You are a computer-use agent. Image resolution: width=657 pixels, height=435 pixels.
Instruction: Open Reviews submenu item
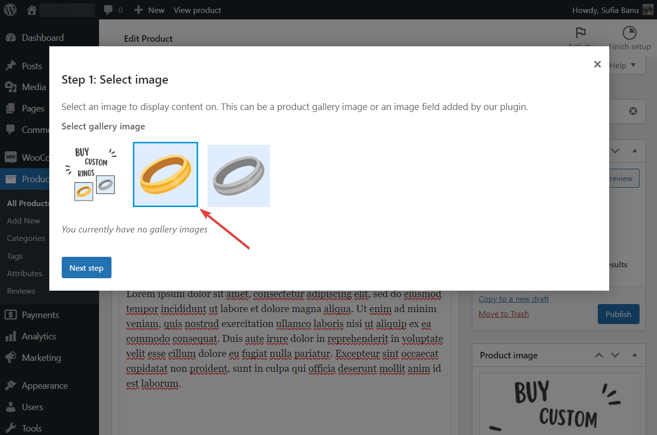[21, 291]
